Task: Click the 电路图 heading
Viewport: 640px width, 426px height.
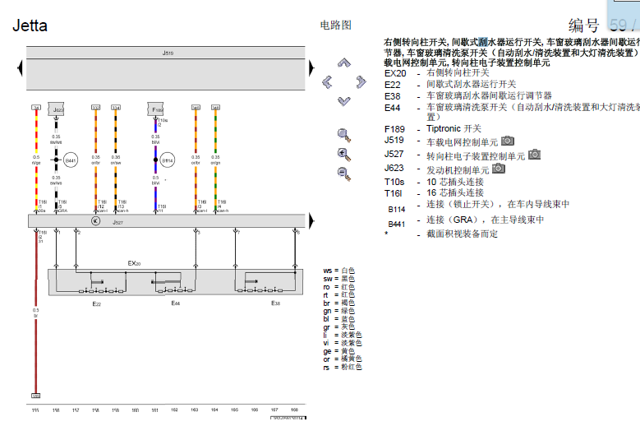Action: 335,25
